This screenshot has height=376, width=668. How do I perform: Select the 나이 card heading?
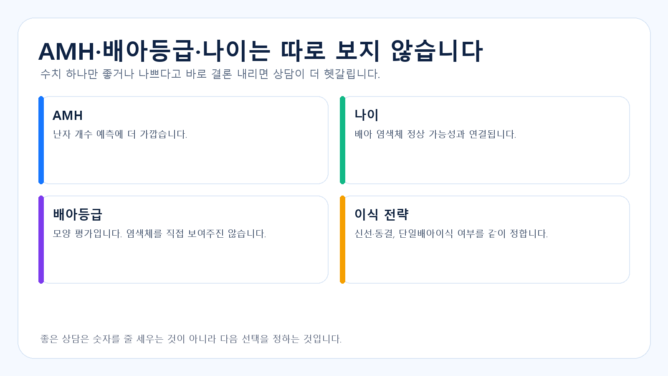[366, 115]
